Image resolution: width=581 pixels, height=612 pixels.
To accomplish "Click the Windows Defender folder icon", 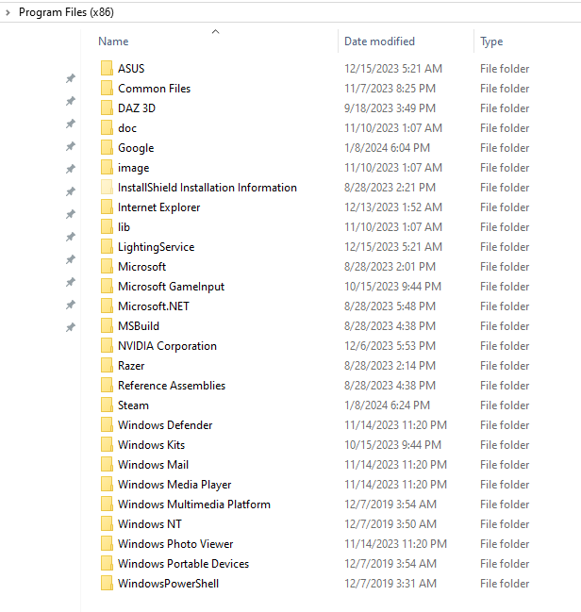I will [107, 424].
